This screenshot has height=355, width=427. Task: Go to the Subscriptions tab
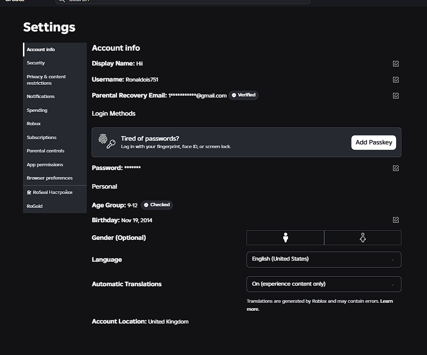tap(55, 138)
